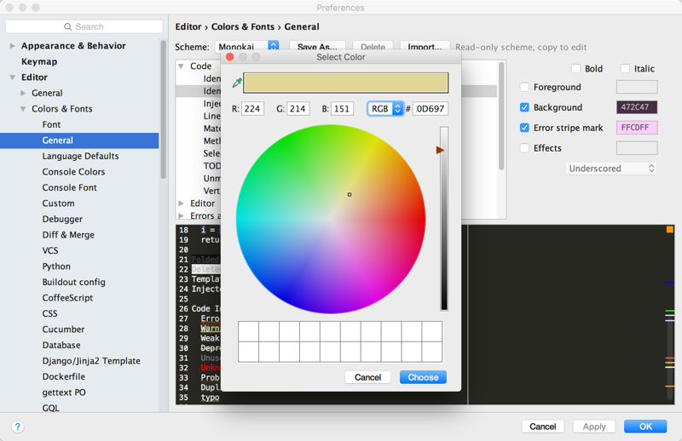Disable the Error stripe mark checkbox
The width and height of the screenshot is (682, 441).
(x=524, y=128)
